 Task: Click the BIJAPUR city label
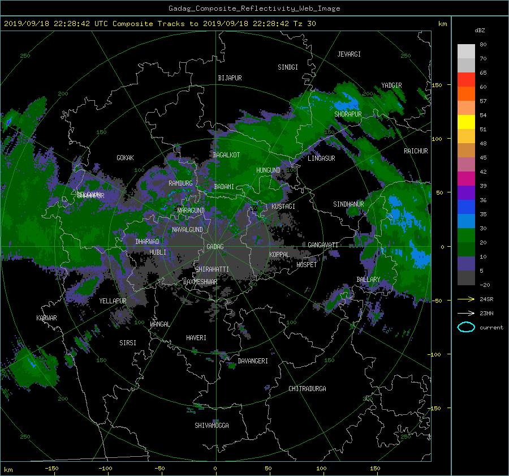[x=230, y=78]
